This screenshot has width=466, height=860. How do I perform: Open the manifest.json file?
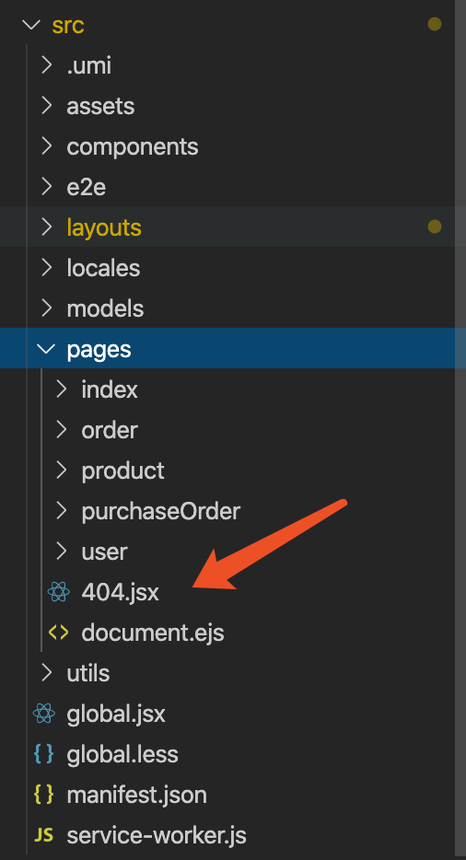tap(136, 795)
